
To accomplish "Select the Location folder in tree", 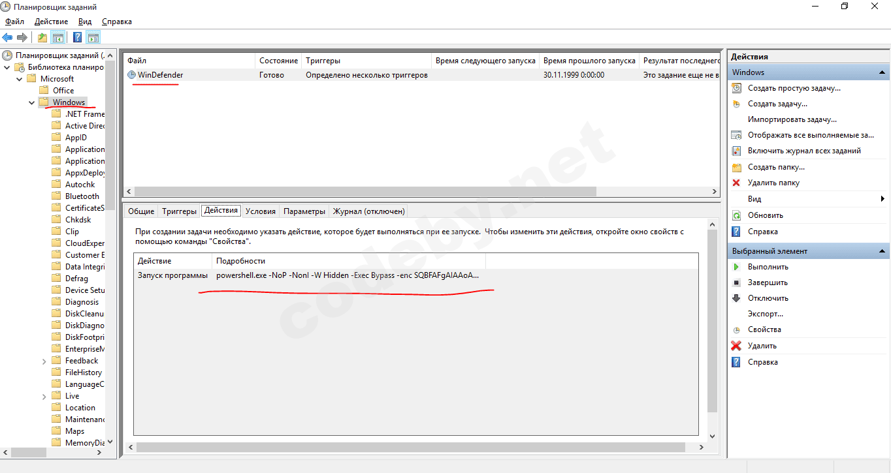I will tap(80, 408).
